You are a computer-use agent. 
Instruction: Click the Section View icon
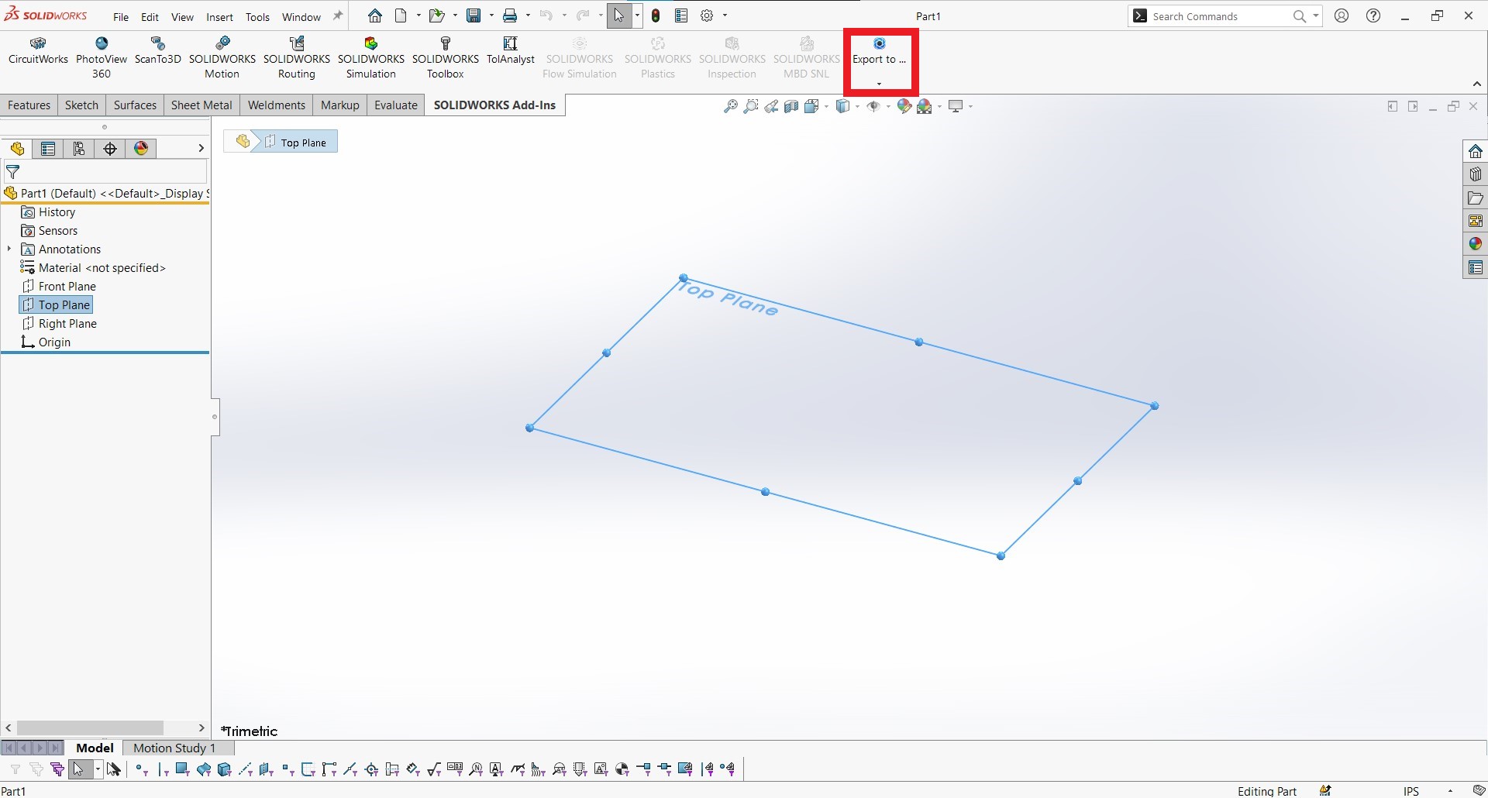point(791,107)
